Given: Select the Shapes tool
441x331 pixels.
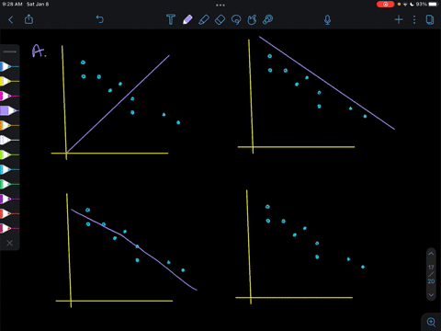Looking at the screenshot, I should tap(252, 20).
